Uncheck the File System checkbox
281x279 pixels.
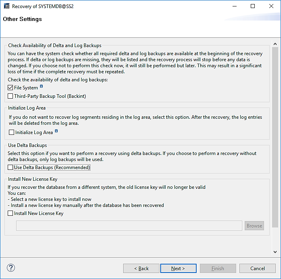10,88
